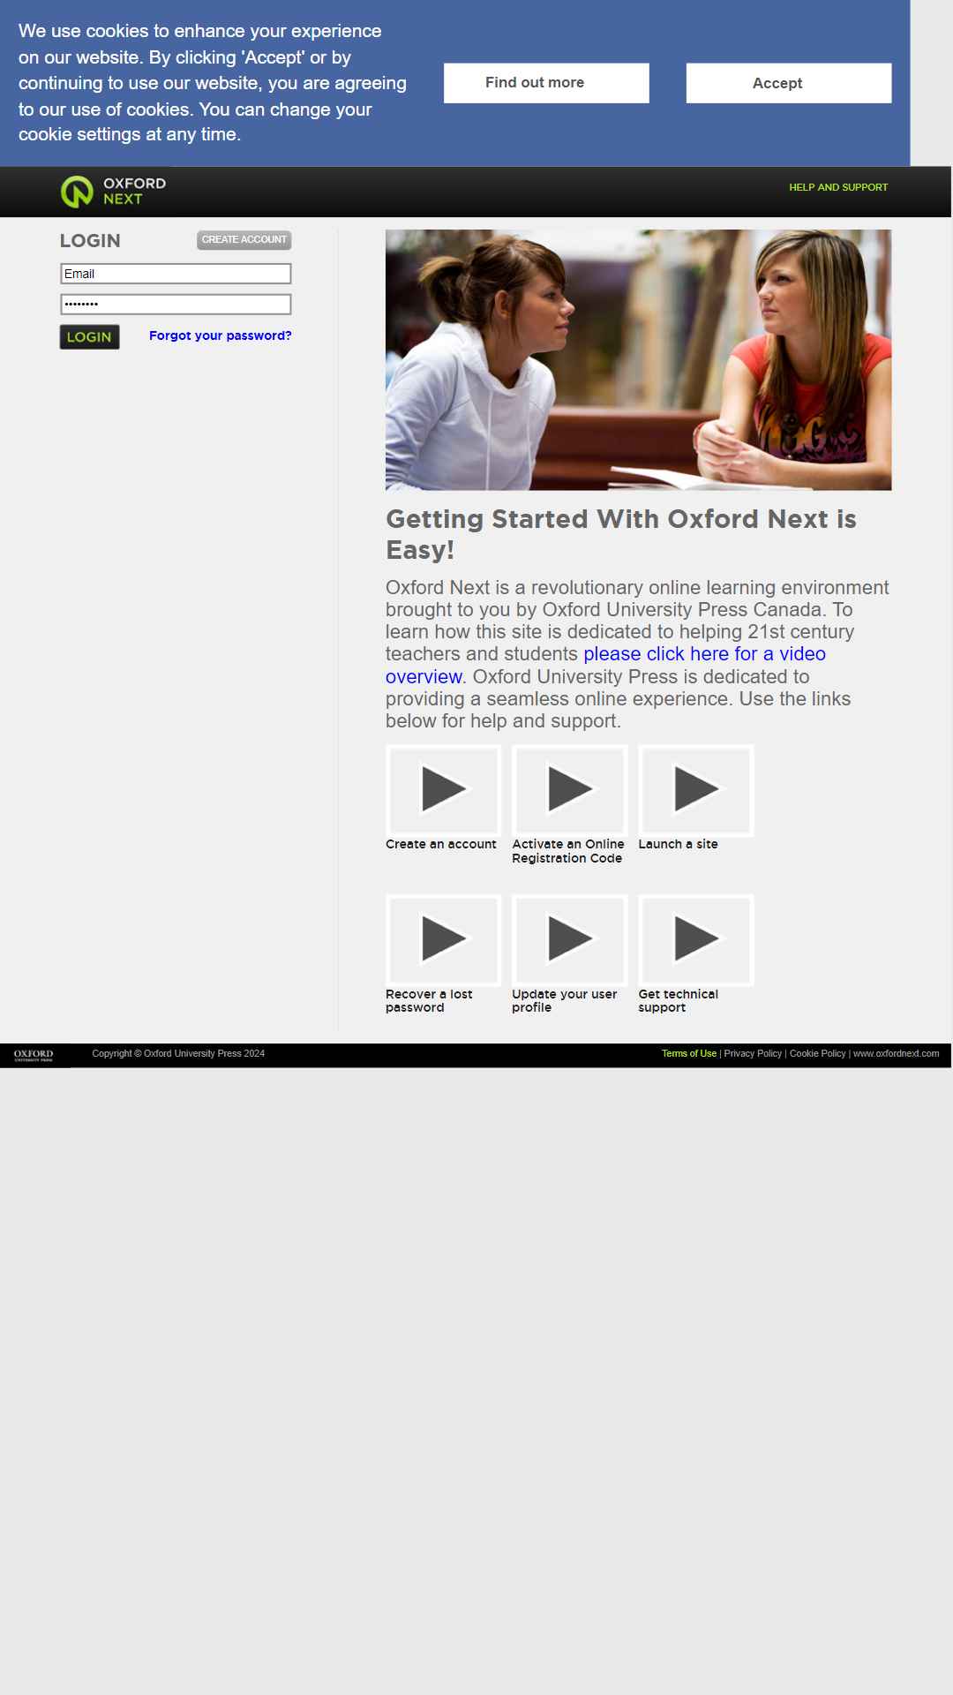Click the Create Account button
The image size is (953, 1695).
click(244, 239)
